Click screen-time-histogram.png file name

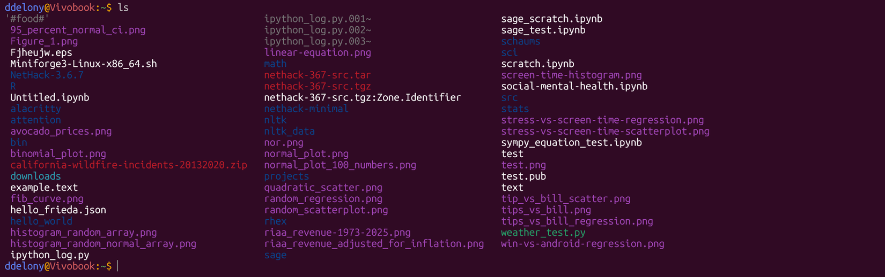click(x=572, y=75)
